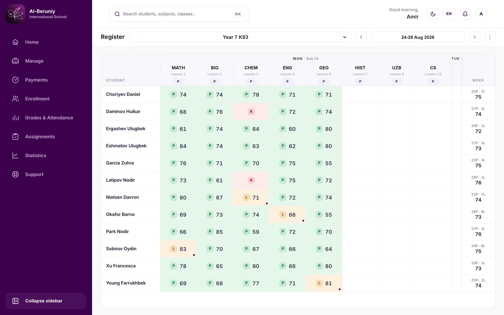Go to the next week
504x315 pixels.
pyautogui.click(x=475, y=37)
